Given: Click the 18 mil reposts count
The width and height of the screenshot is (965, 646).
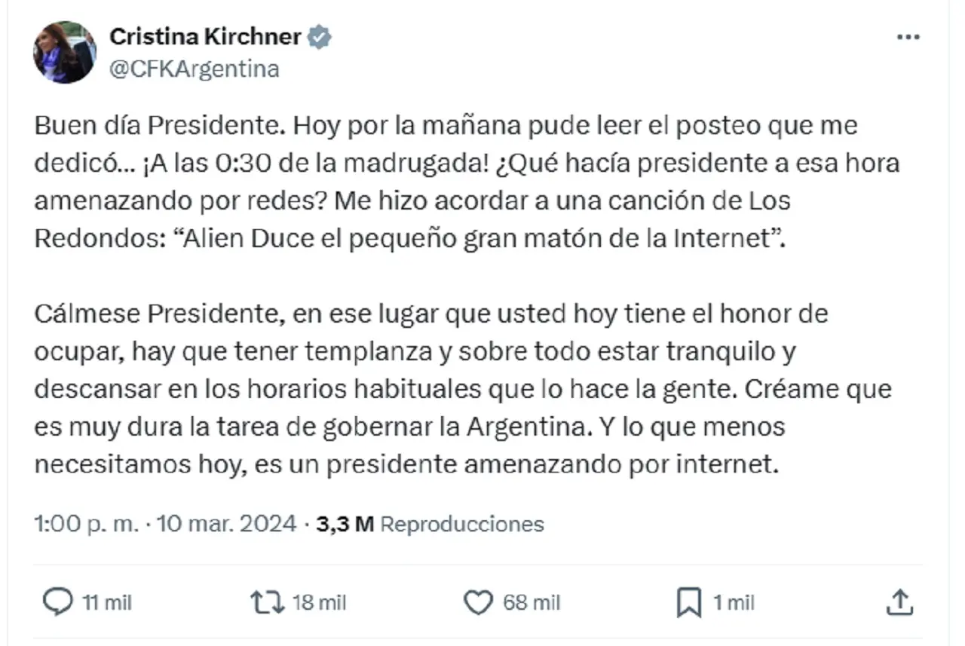Looking at the screenshot, I should 320,602.
